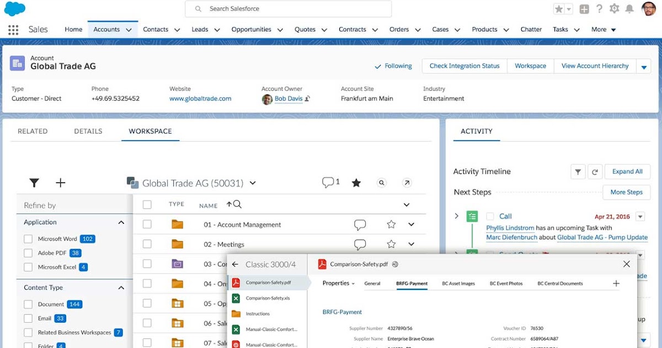Screen dimensions: 662x348
Task: Open the App Launcher grid icon
Action: [13, 30]
